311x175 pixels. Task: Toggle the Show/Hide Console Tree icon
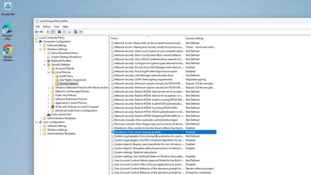click(53, 32)
